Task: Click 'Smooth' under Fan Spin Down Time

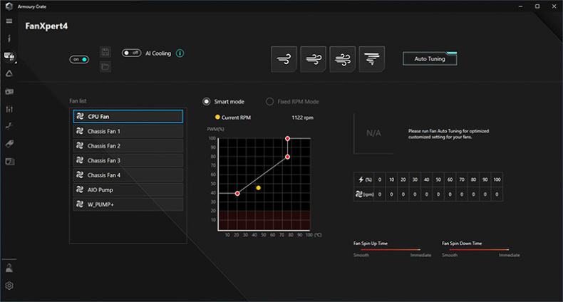Action: (450, 255)
